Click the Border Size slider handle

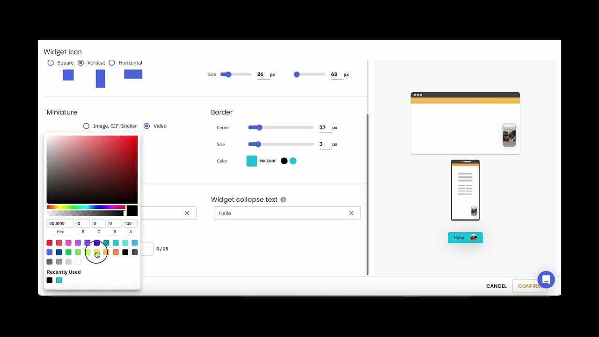(x=258, y=144)
